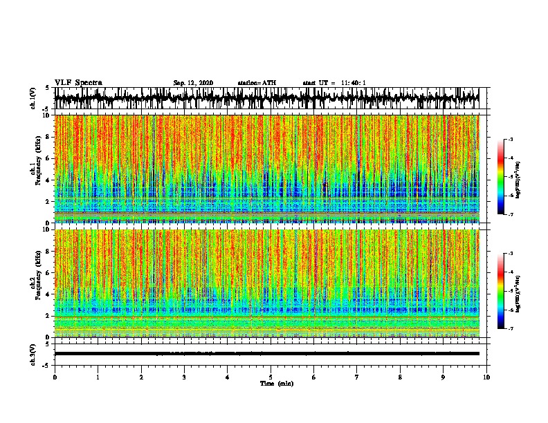This screenshot has height=423, width=548.
Task: Click time axis tick label "2"
Action: [x=141, y=377]
